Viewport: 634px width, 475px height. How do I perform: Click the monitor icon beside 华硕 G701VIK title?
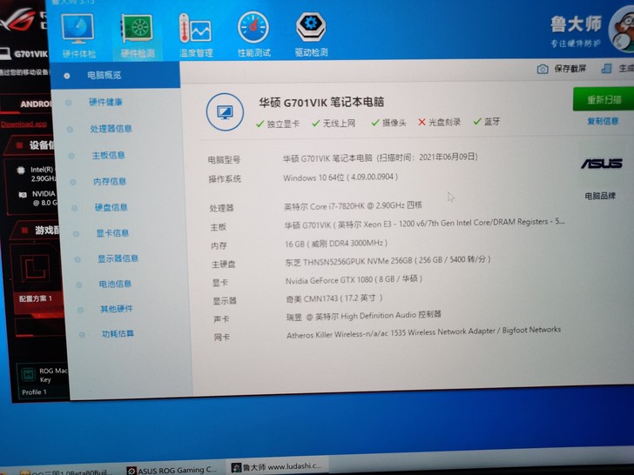coord(225,112)
